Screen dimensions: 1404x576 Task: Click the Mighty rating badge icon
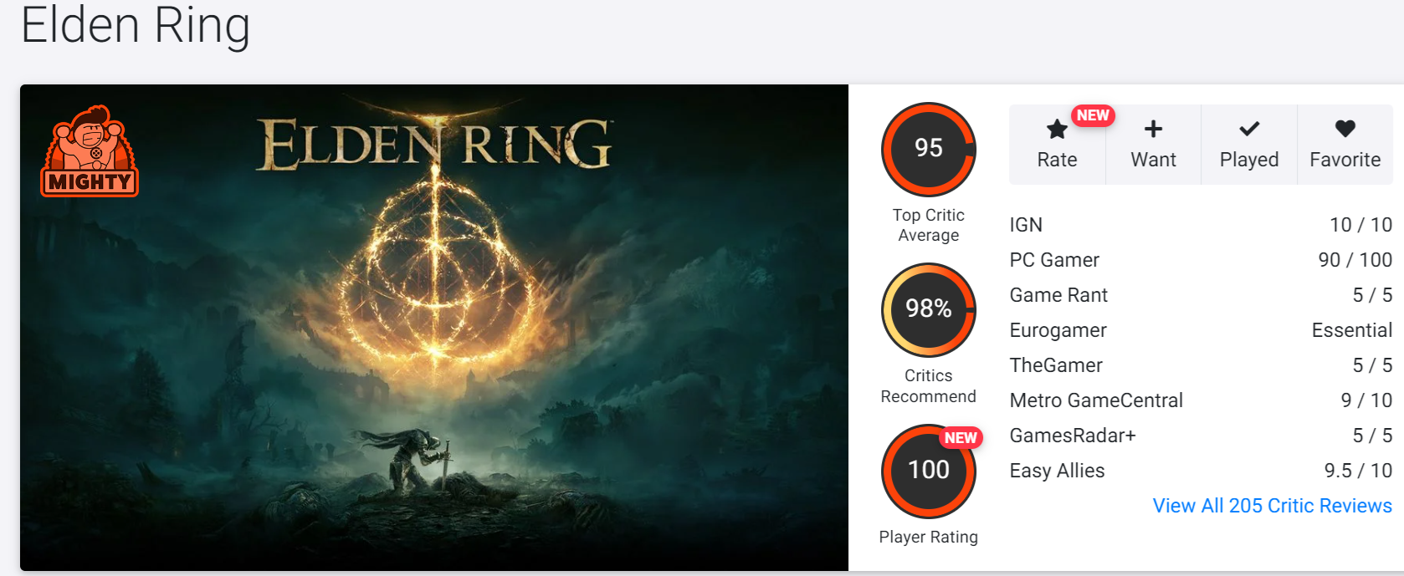click(x=90, y=152)
